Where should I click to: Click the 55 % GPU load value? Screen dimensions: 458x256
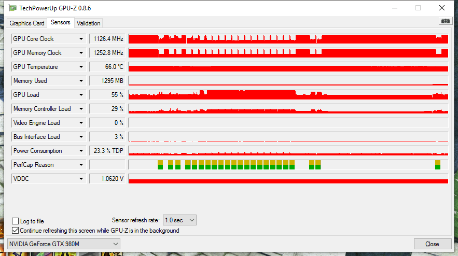click(107, 95)
